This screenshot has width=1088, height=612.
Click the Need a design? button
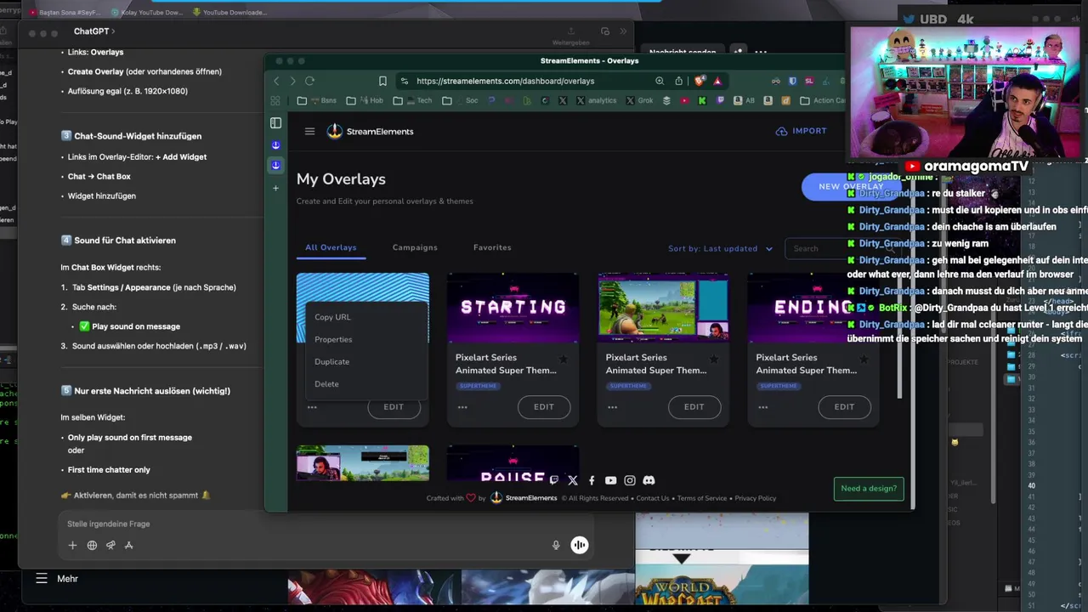(x=869, y=488)
